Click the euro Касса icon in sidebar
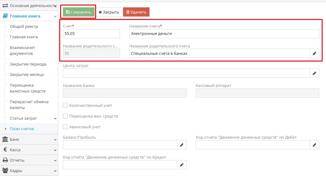The width and height of the screenshot is (326, 176). coord(5,150)
